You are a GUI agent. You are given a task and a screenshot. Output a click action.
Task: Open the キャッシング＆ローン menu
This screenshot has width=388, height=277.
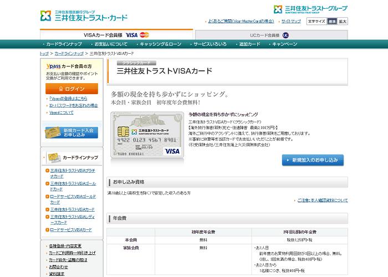pos(159,44)
